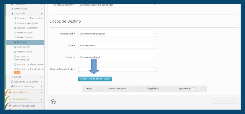Click the back arrow circle icon
245x114 pixels.
tap(53, 102)
